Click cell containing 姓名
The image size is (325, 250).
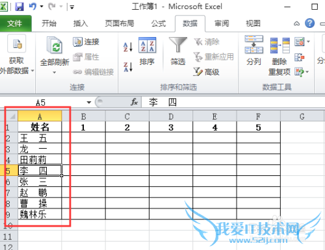(x=40, y=127)
